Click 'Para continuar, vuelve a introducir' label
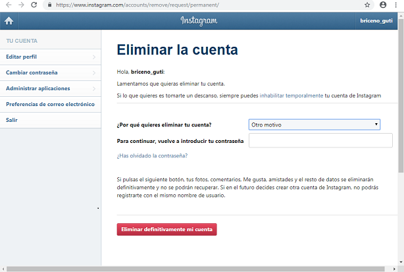The height and width of the screenshot is (272, 404). tap(180, 141)
